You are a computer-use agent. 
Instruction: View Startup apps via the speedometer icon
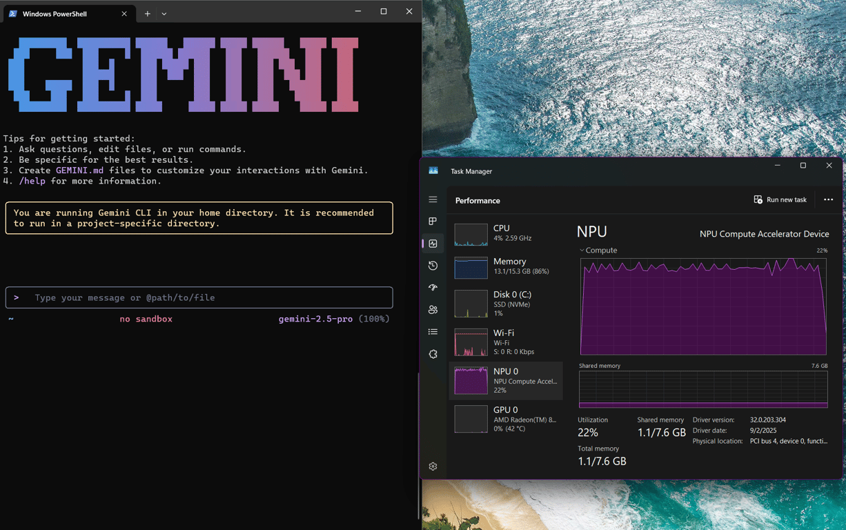click(x=433, y=287)
